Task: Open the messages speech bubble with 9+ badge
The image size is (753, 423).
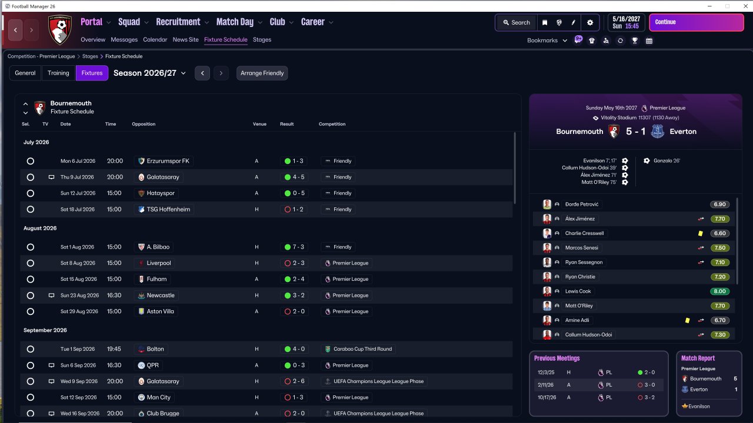Action: [x=578, y=40]
